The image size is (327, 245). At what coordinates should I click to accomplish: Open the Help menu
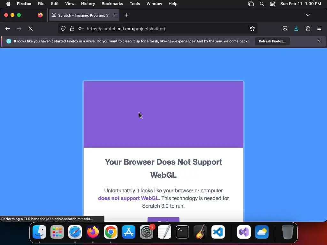pos(173,4)
